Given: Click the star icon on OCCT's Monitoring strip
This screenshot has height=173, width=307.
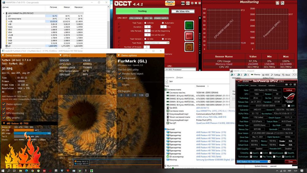Looking at the screenshot, I should (200, 18).
